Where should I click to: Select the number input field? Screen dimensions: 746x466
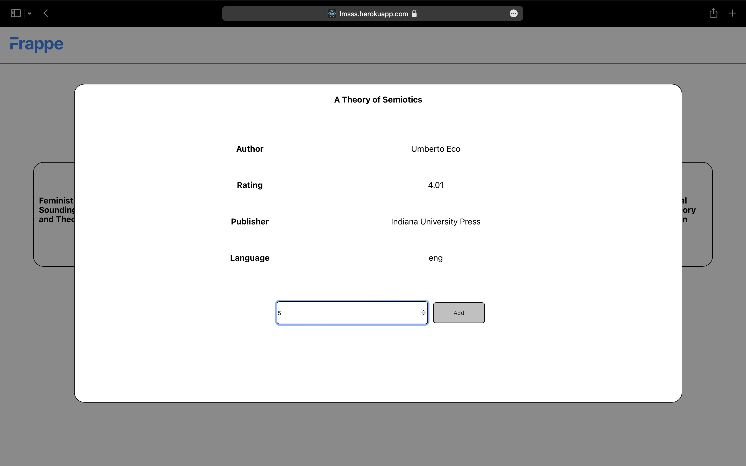click(339, 312)
